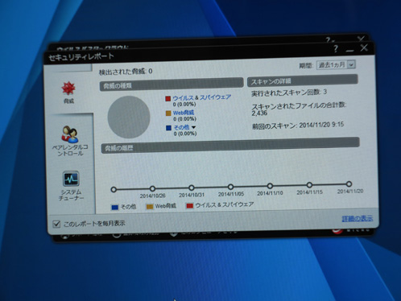The width and height of the screenshot is (401, 301).
Task: Select the システムチューナー tab label
Action: [71, 195]
